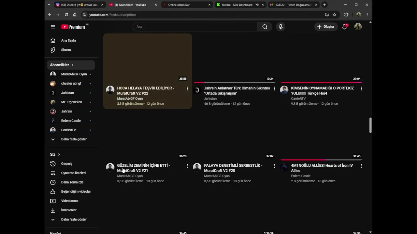Screen dimensions: 417x234
Task: Reload the current page
Action: coord(66,15)
